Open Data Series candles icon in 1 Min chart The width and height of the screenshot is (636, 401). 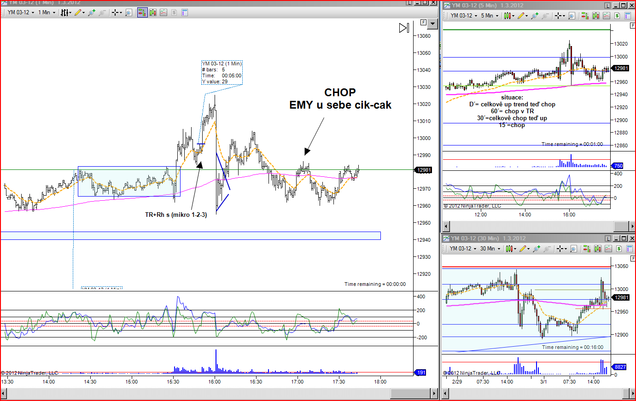coord(153,12)
